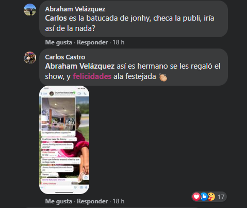Click the thumbs-up like reaction icon
Image resolution: width=247 pixels, height=208 pixels.
tap(204, 197)
